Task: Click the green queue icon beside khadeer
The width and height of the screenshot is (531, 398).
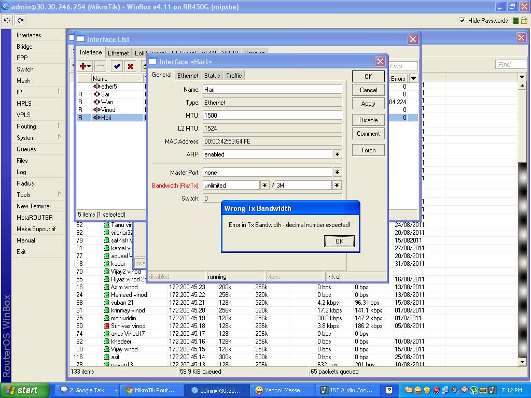Action: 107,342
